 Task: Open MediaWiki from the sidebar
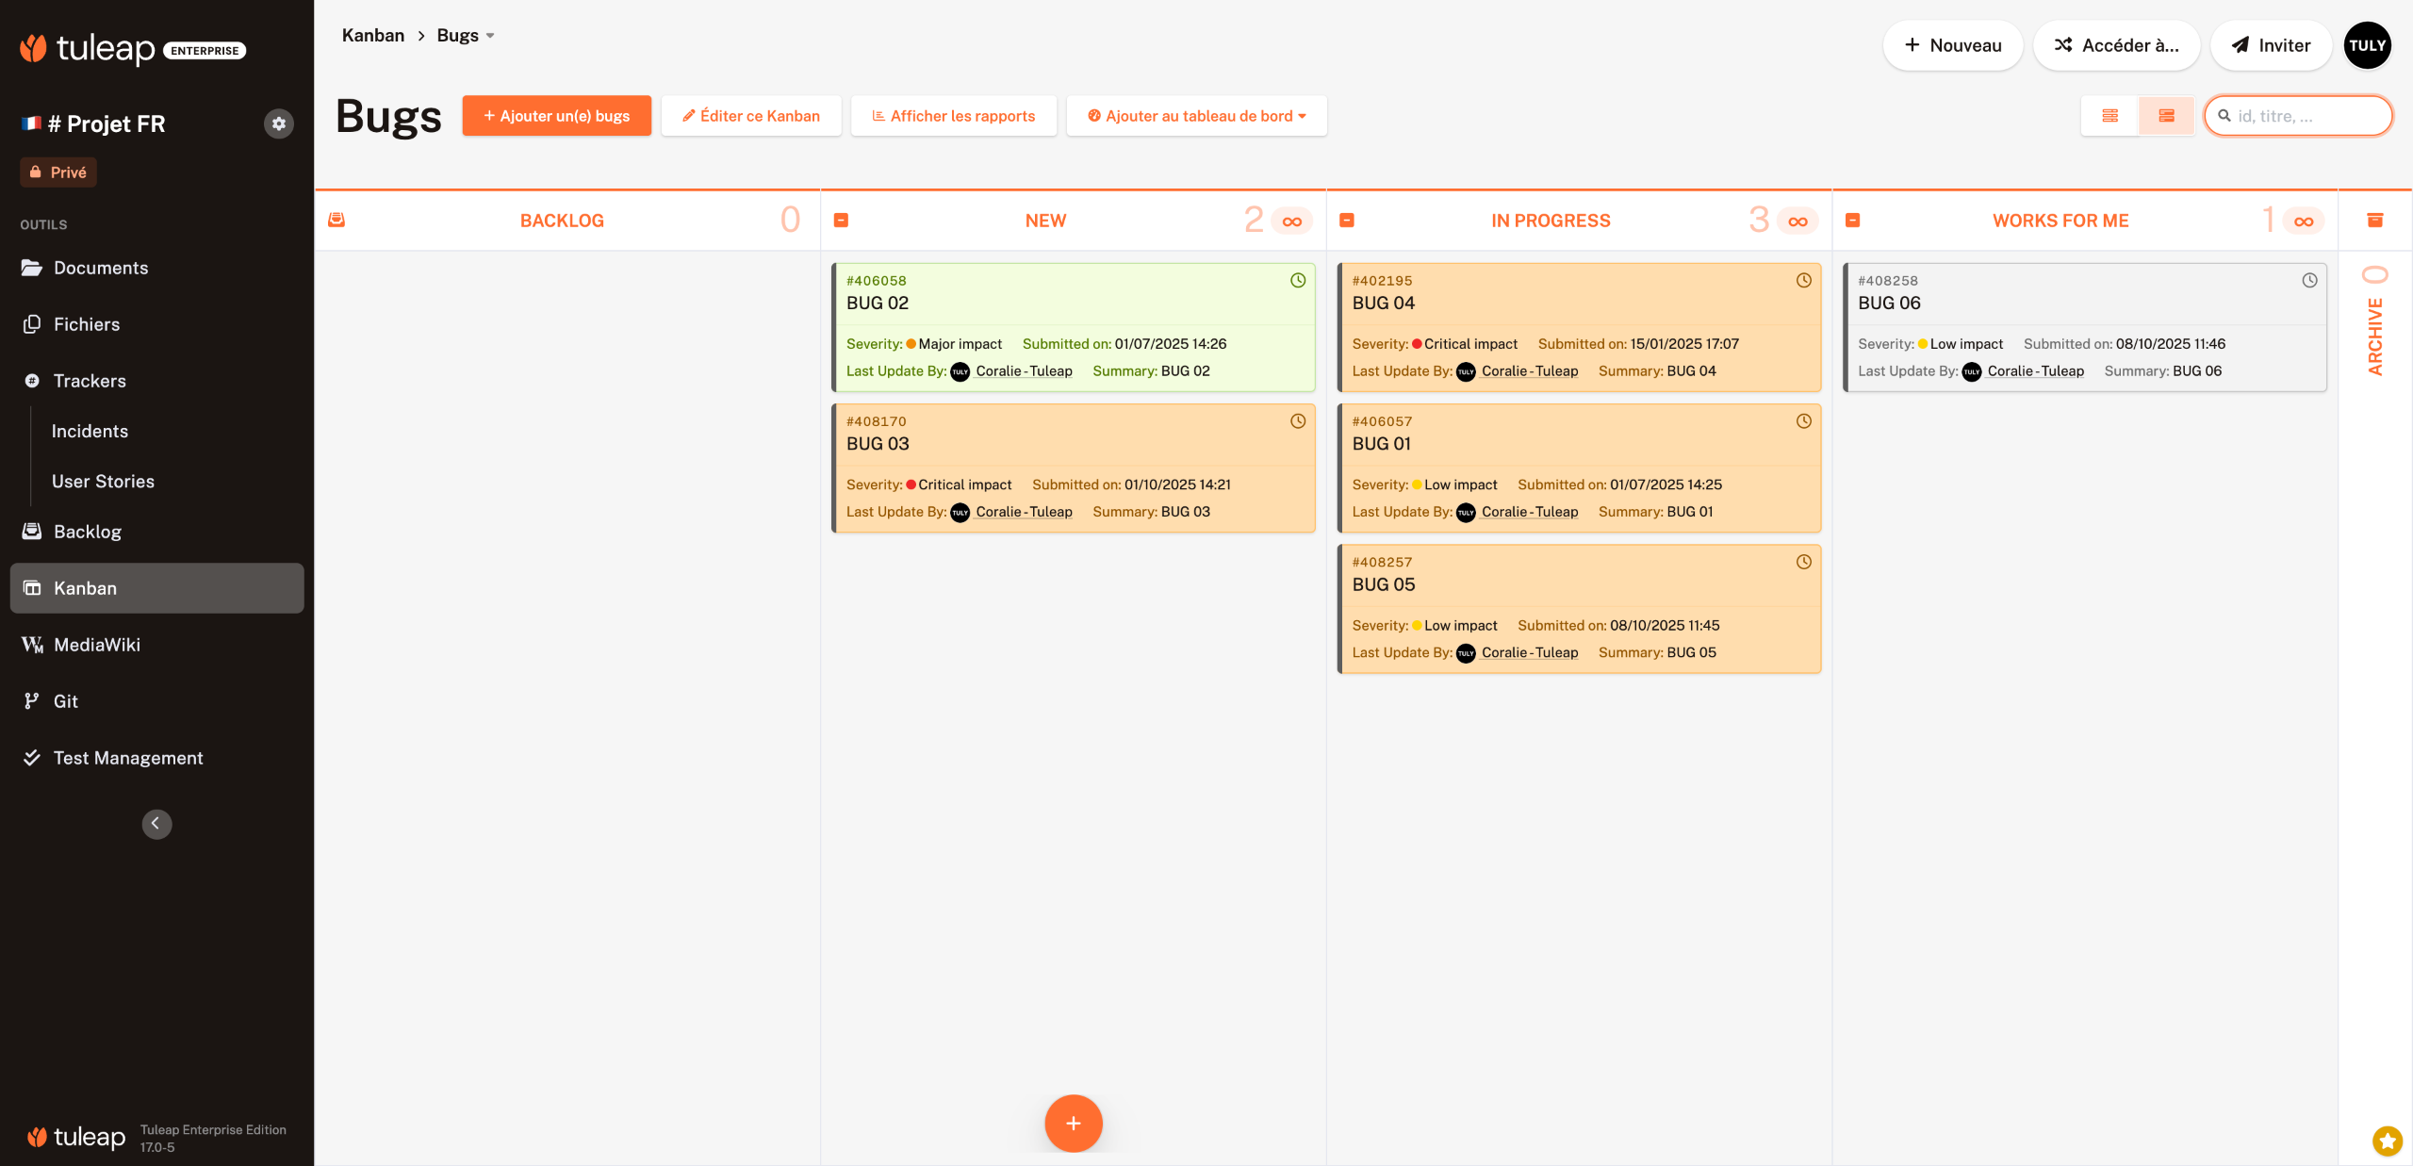coord(97,645)
